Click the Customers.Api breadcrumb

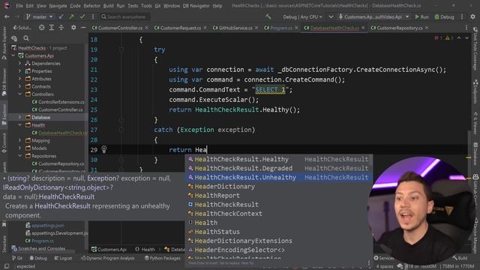(109, 250)
